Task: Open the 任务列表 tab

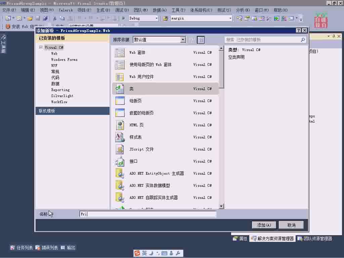Action: click(x=21, y=248)
